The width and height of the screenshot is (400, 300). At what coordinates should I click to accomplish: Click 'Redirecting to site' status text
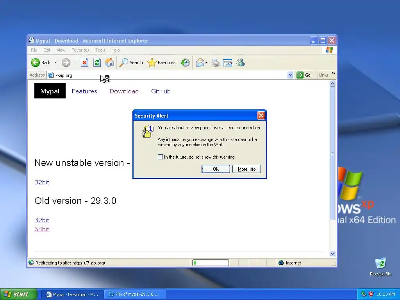coord(70,263)
